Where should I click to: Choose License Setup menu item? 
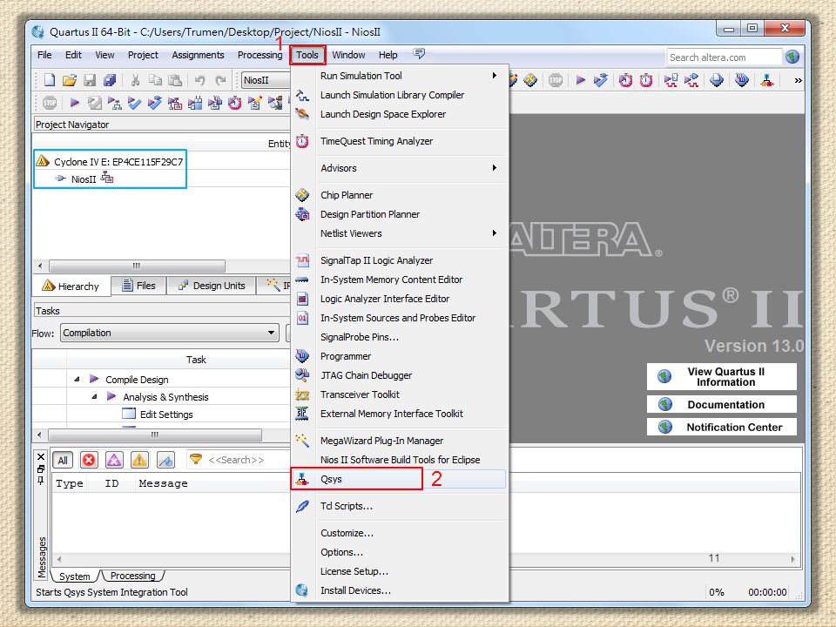point(399,571)
